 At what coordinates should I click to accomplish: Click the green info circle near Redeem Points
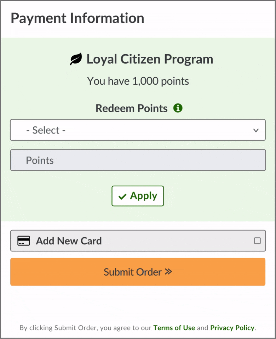[178, 108]
